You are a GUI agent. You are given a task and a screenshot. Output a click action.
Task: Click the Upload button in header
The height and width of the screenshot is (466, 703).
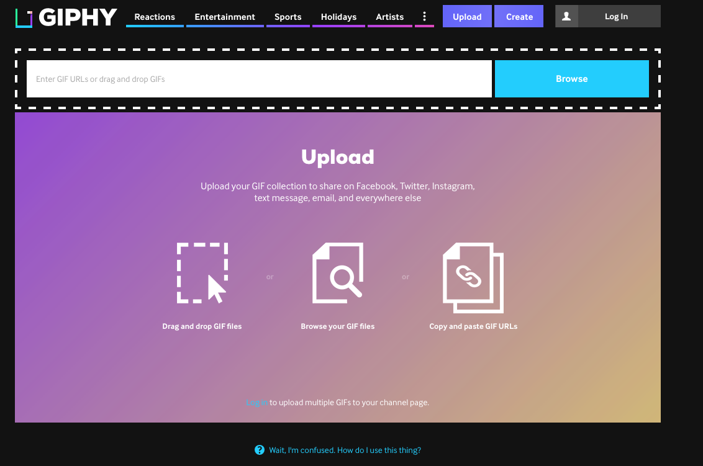[467, 17]
